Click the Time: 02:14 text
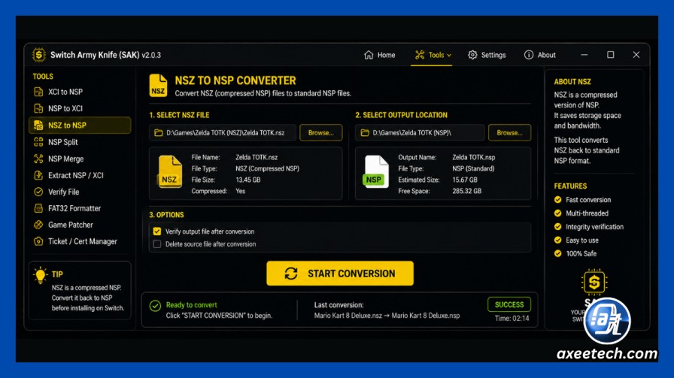This screenshot has height=378, width=674. tap(512, 319)
